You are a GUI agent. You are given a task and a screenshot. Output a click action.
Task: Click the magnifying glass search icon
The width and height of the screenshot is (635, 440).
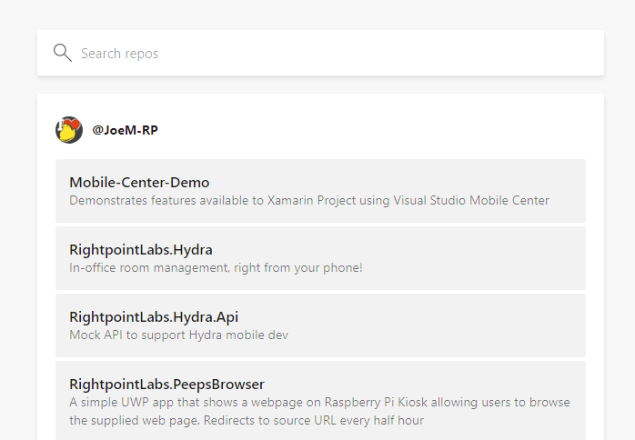point(62,53)
